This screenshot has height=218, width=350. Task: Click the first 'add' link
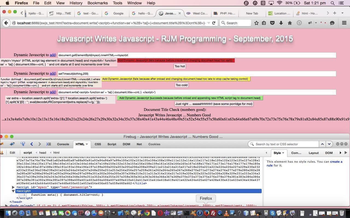coord(52,55)
